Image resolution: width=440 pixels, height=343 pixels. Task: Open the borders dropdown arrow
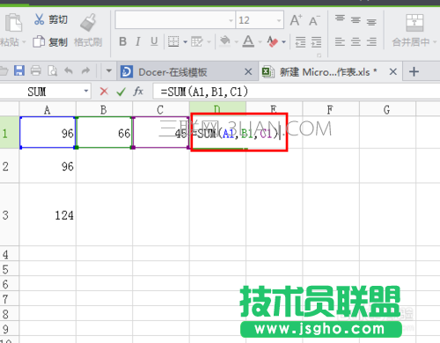click(x=185, y=42)
